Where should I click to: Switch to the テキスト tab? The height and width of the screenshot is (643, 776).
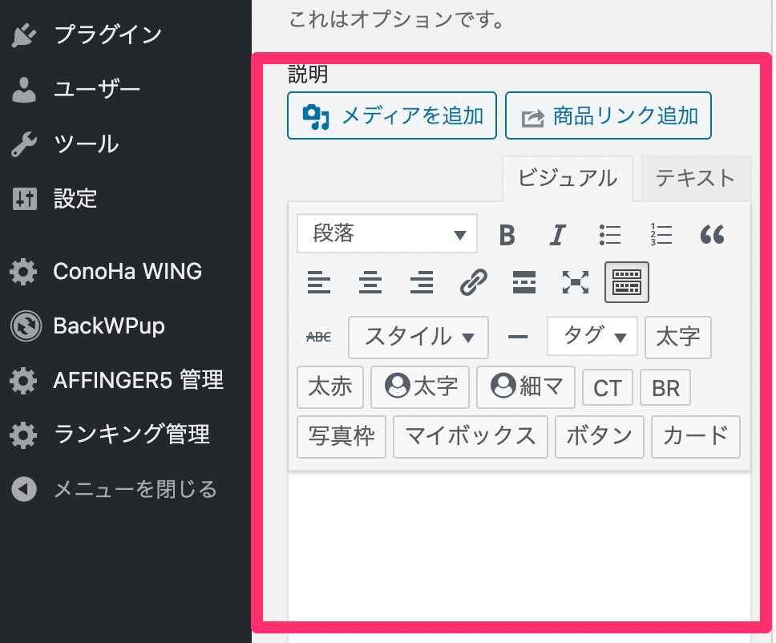(x=696, y=178)
